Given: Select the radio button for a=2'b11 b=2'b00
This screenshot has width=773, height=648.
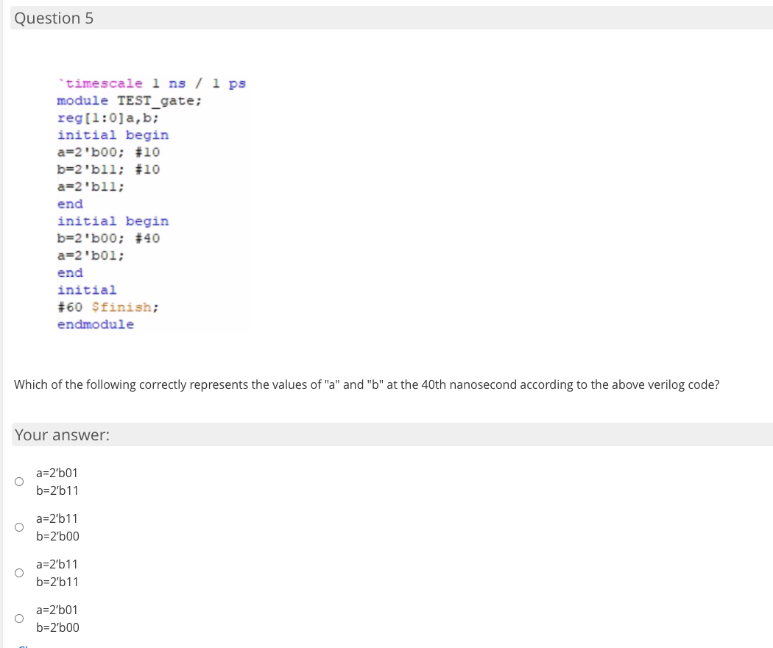Looking at the screenshot, I should pyautogui.click(x=19, y=526).
